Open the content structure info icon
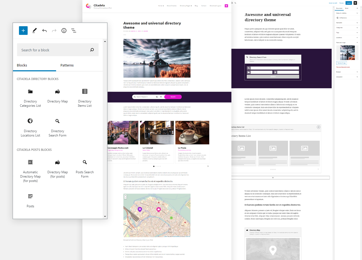The image size is (362, 260). point(64,31)
